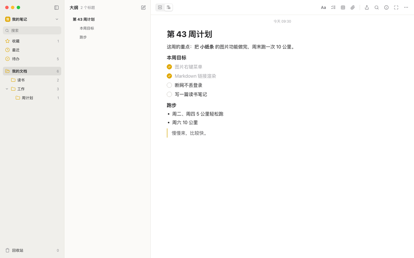Uncheck Markdown 链接渲染 task
Screen dimensions: 414x258
click(169, 76)
